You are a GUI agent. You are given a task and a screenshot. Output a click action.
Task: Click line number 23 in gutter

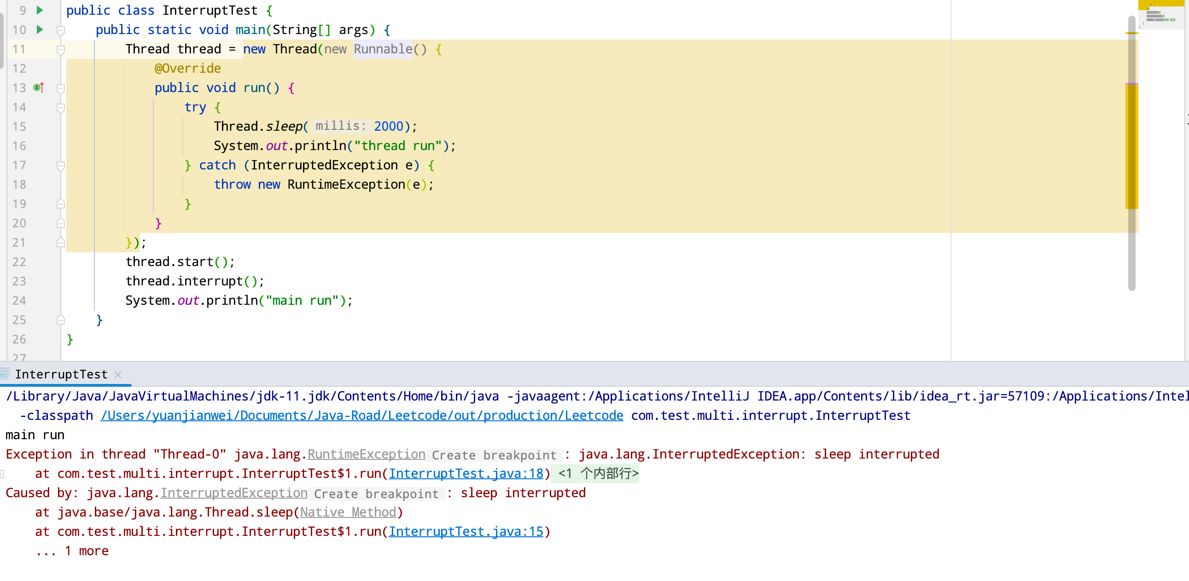(x=19, y=281)
